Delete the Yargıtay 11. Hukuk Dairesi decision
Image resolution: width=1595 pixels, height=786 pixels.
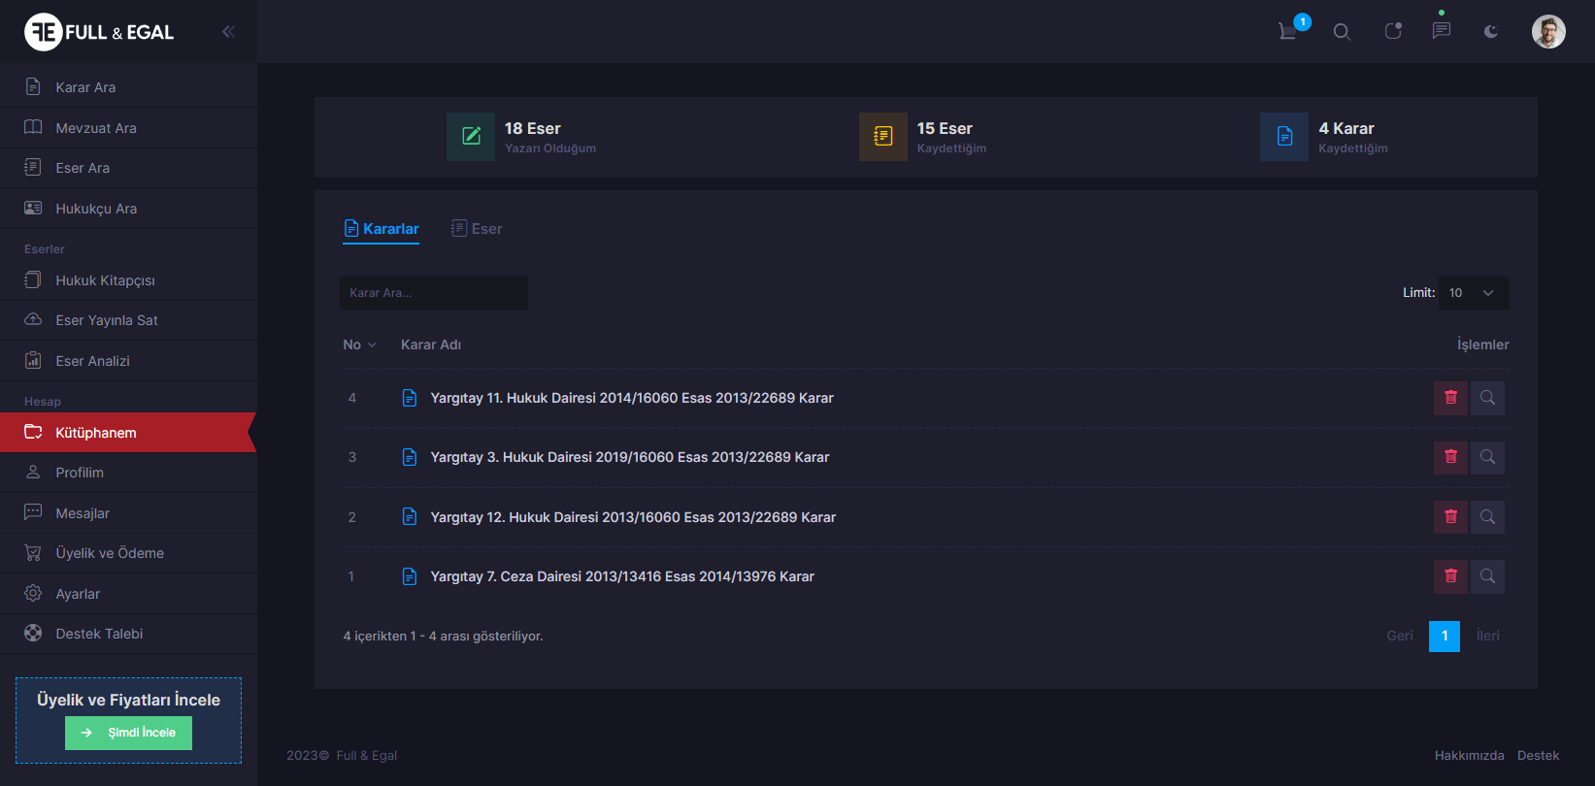click(1450, 398)
